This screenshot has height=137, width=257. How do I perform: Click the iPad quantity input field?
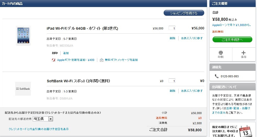(x=172, y=28)
